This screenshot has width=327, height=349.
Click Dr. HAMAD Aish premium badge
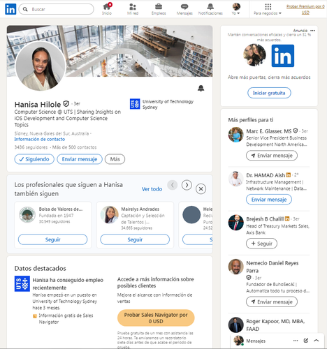[289, 174]
